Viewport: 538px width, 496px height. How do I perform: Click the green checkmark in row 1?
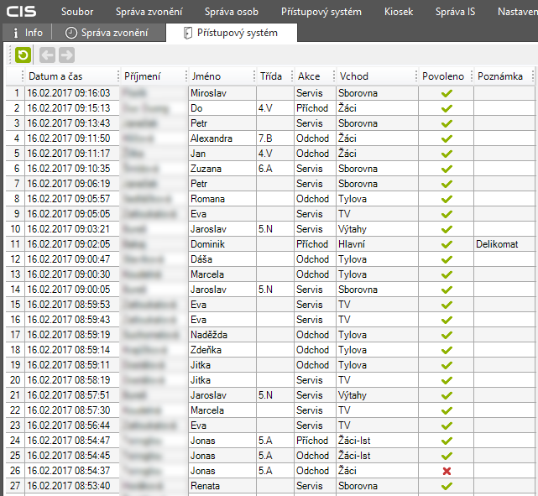click(x=447, y=93)
